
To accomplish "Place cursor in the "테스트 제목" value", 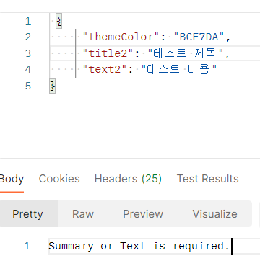I will [186, 53].
